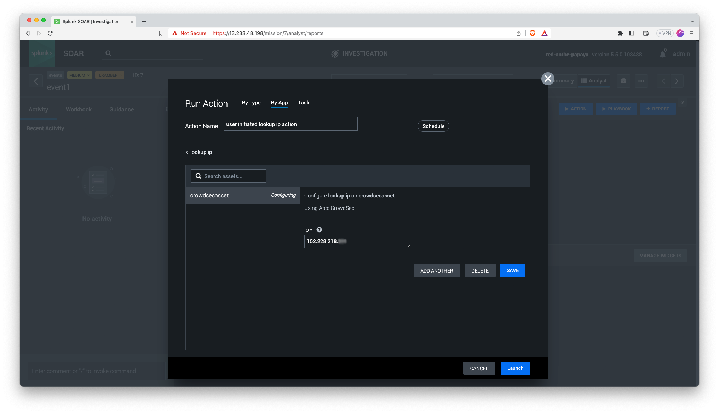
Task: Open the Brave wallet icon
Action: tap(646, 33)
